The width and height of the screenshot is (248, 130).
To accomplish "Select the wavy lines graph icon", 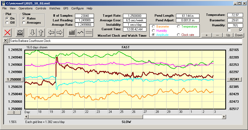I will (x=89, y=32).
